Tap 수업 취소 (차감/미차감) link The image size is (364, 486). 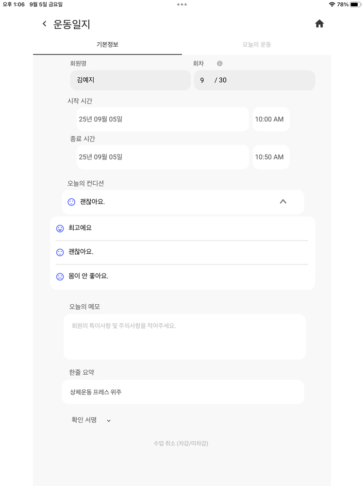(181, 443)
